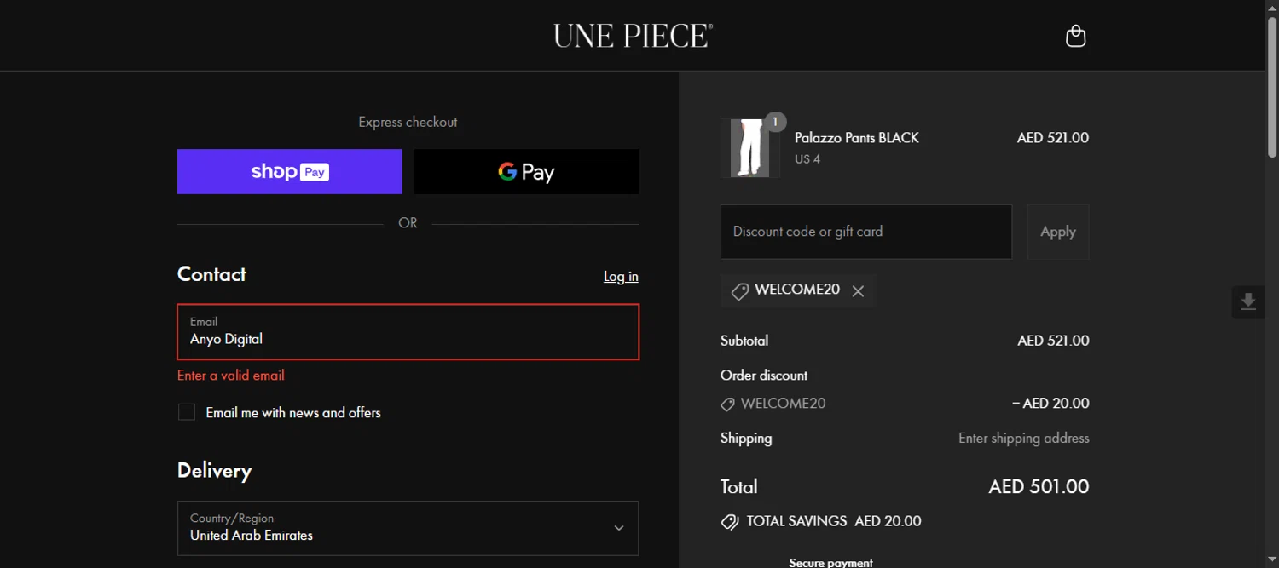Screen dimensions: 1279x568
Task: Apply the discount code
Action: coord(1057,232)
